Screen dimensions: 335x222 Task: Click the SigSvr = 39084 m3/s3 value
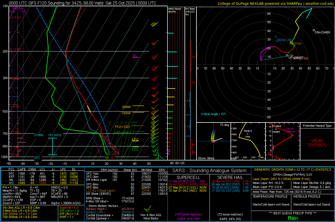pyautogui.click(x=66, y=203)
